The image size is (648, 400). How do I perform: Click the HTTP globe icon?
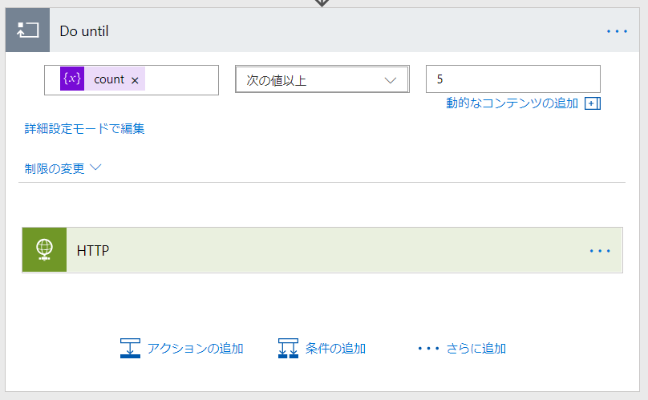(x=45, y=249)
